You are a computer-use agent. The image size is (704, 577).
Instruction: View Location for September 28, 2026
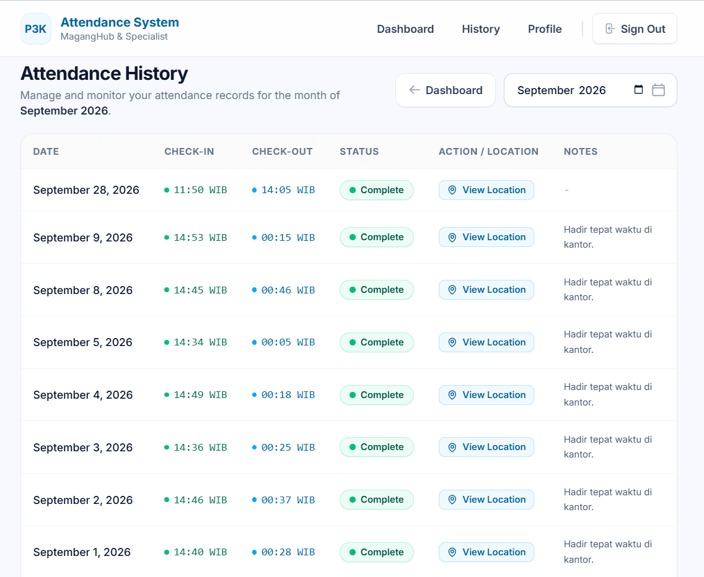pos(486,190)
